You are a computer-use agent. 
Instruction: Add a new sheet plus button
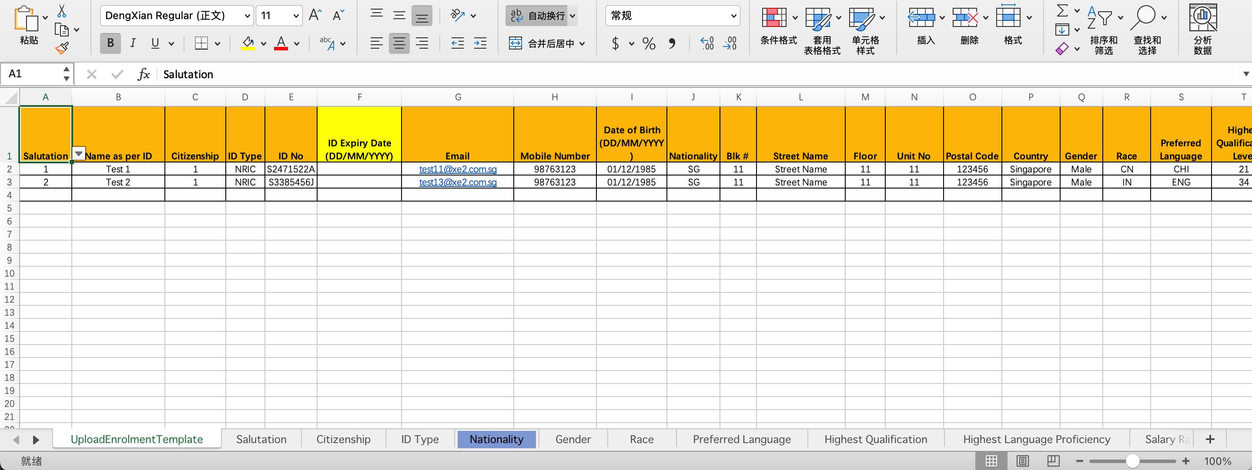1210,440
